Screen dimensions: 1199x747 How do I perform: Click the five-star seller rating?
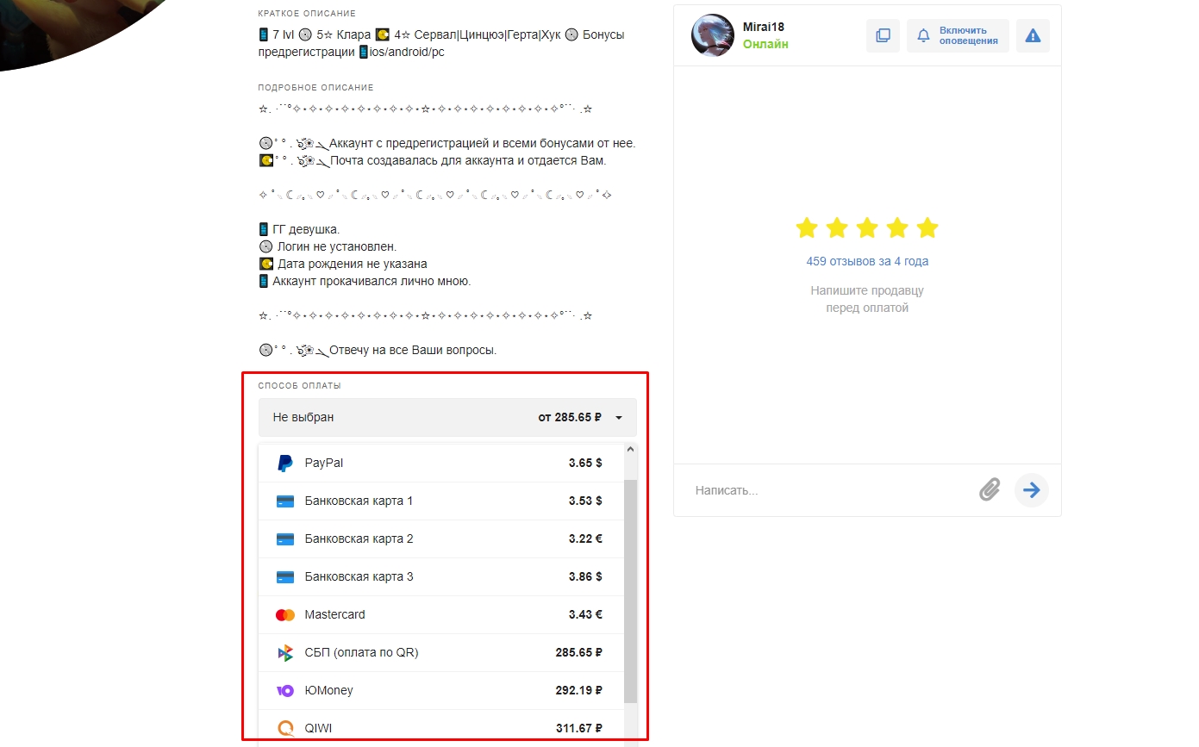(867, 228)
